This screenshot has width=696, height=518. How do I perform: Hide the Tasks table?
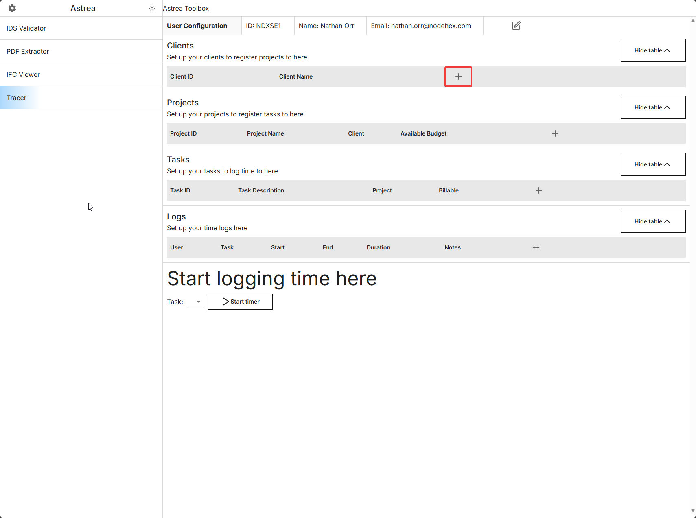652,164
